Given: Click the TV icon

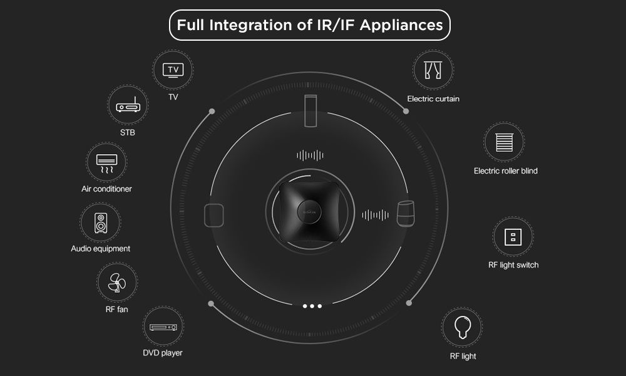Looking at the screenshot, I should tap(173, 70).
